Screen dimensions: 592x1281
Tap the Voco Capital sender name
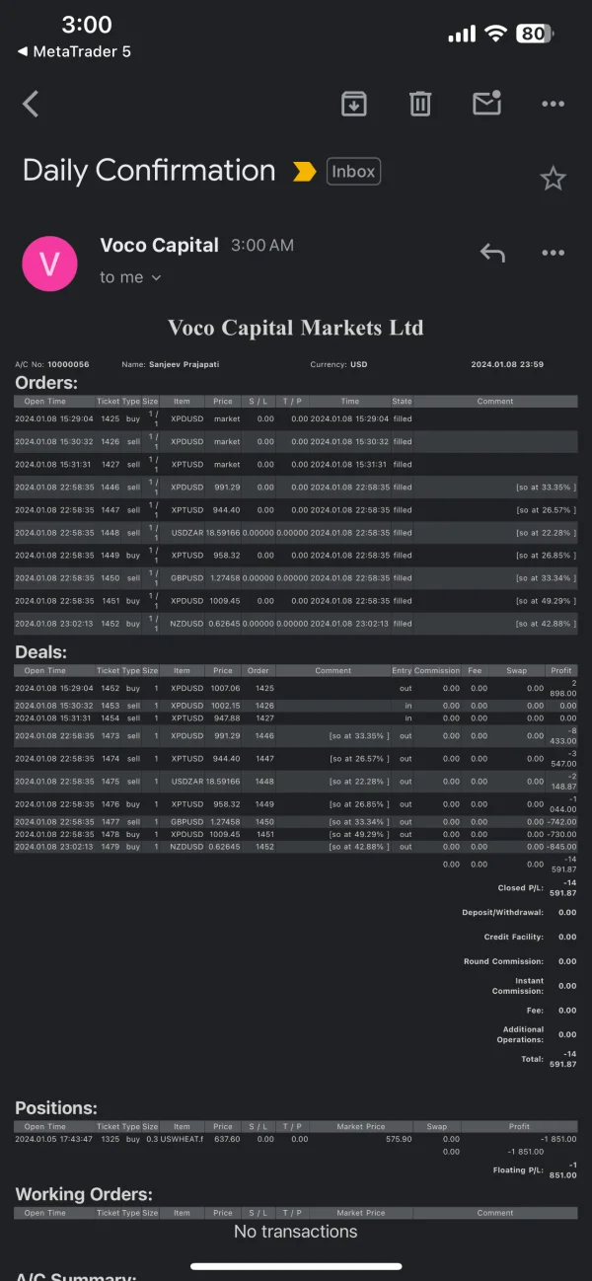click(159, 246)
